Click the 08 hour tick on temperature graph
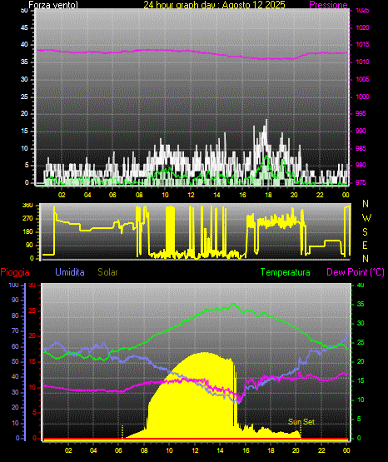Image resolution: width=388 pixels, height=462 pixels. point(144,450)
